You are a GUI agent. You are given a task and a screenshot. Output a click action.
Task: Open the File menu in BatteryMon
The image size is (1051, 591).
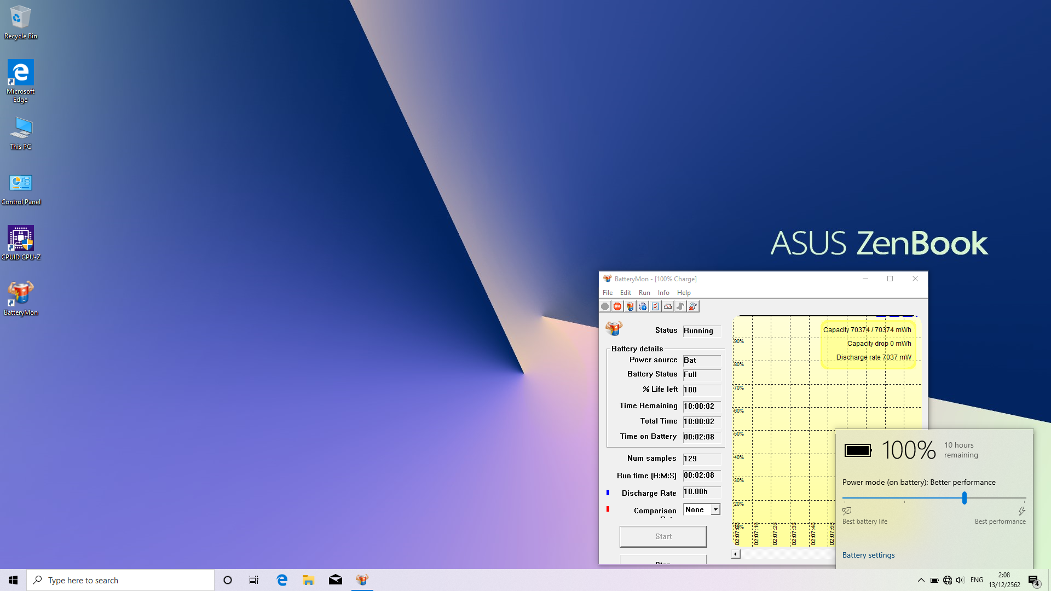click(x=608, y=293)
